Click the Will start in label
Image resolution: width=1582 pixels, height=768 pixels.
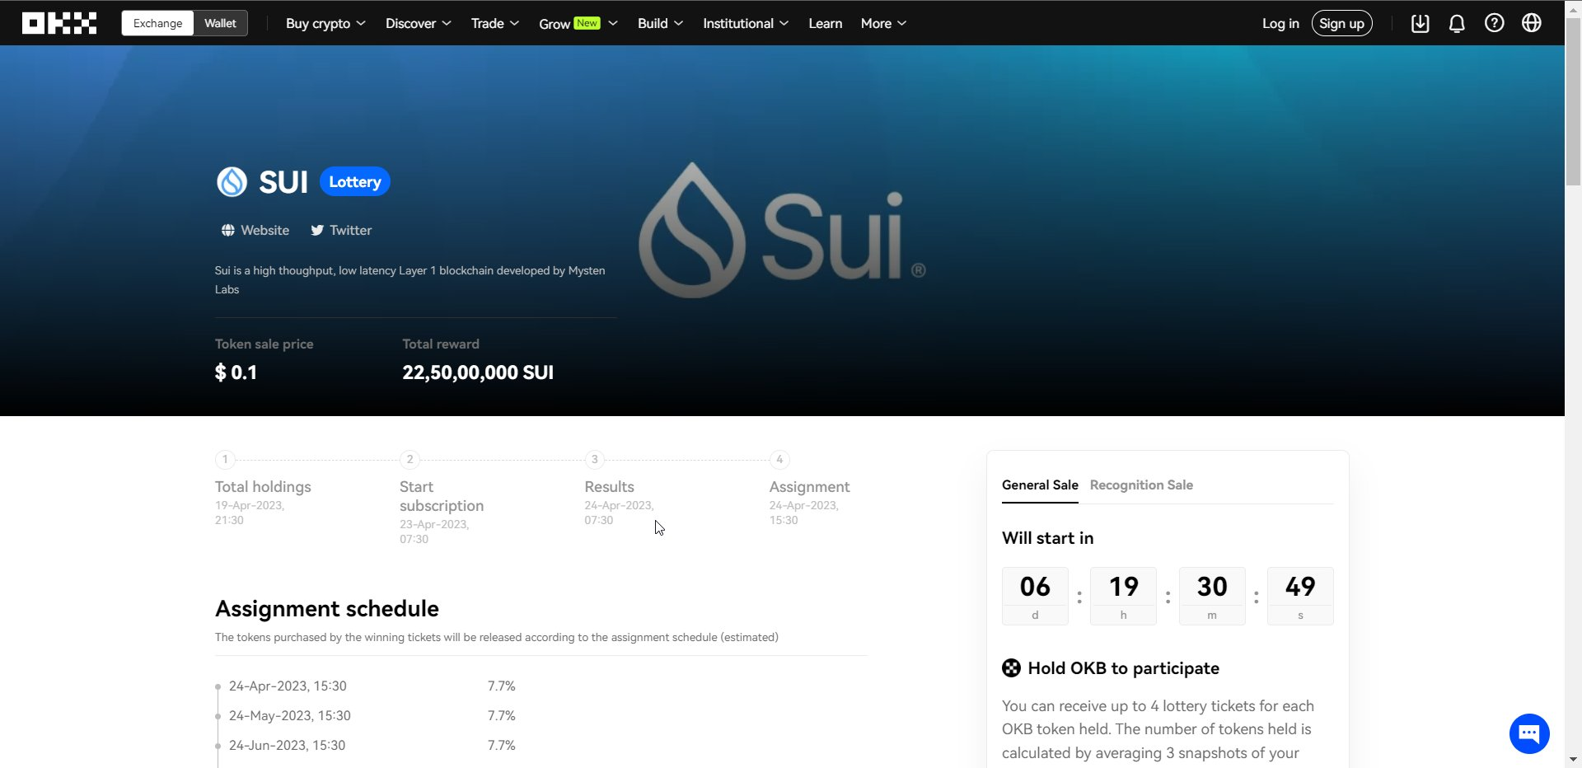pos(1048,538)
